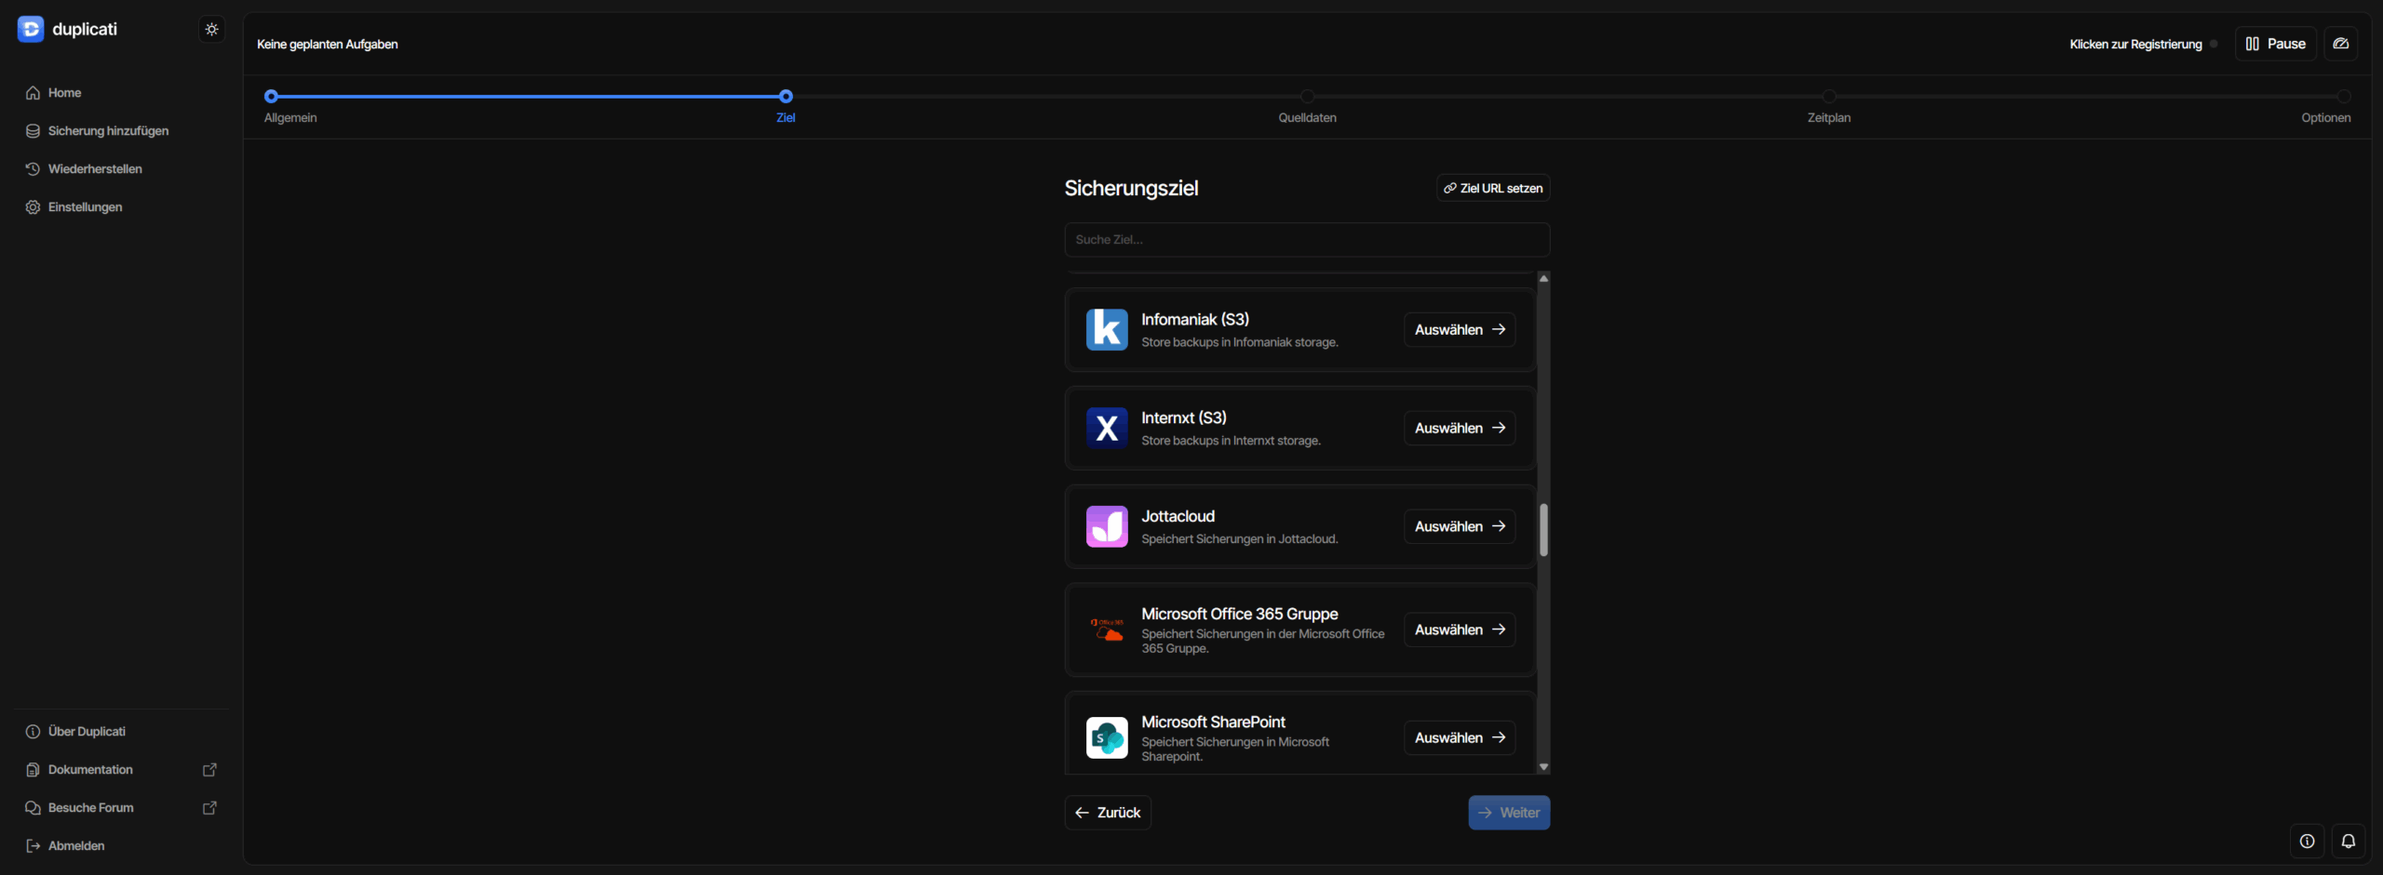Open Einstellungen from the sidebar
Screen dimensions: 2383x875
85,207
